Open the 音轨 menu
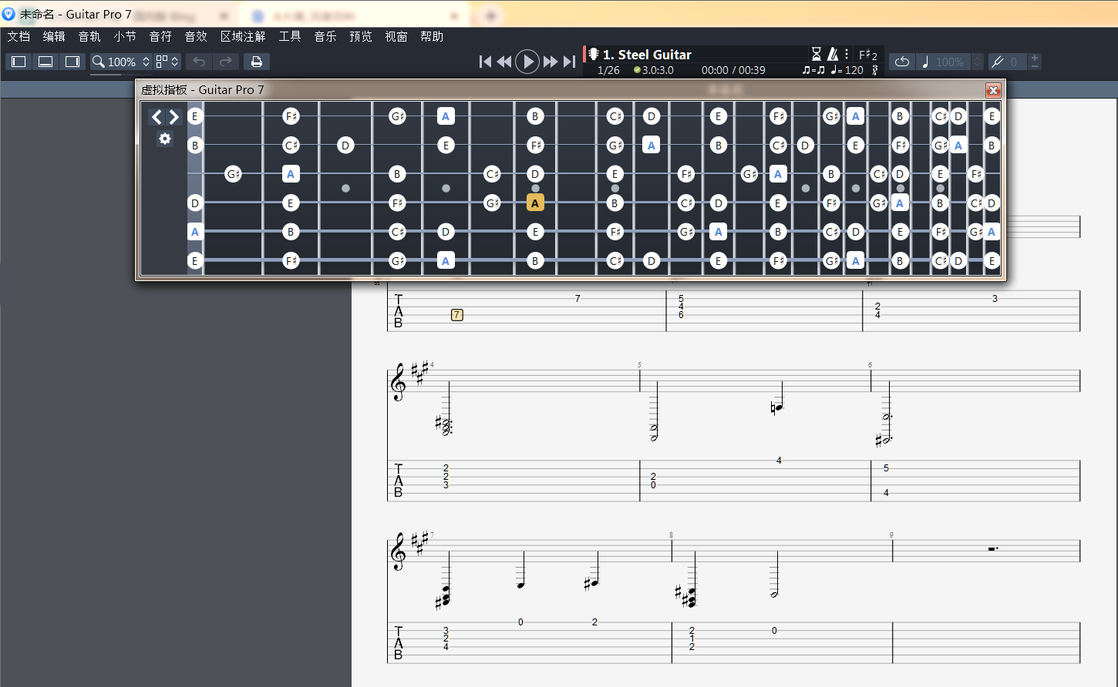This screenshot has width=1118, height=687. click(x=89, y=36)
